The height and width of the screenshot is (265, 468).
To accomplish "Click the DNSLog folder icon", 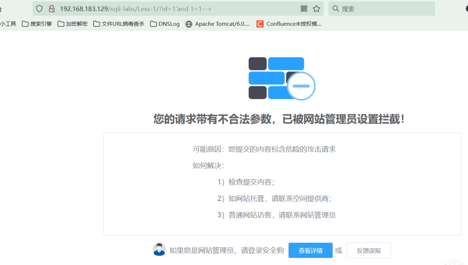I will [154, 24].
